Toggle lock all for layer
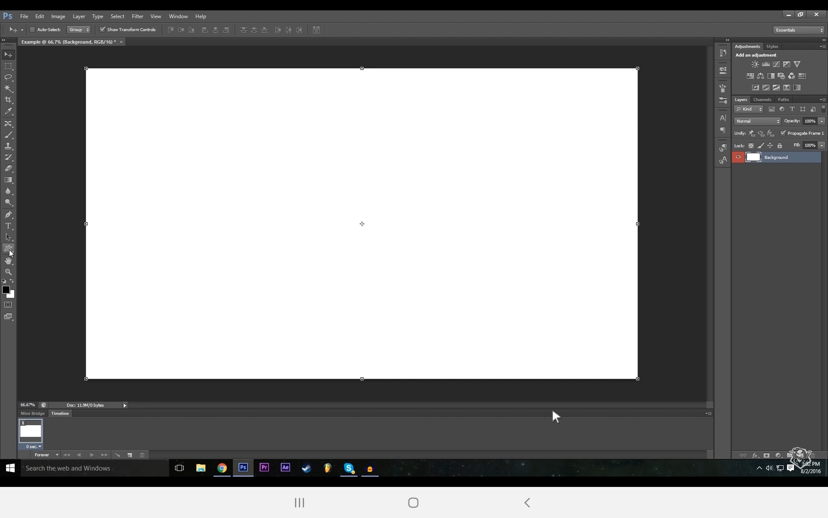 (780, 145)
